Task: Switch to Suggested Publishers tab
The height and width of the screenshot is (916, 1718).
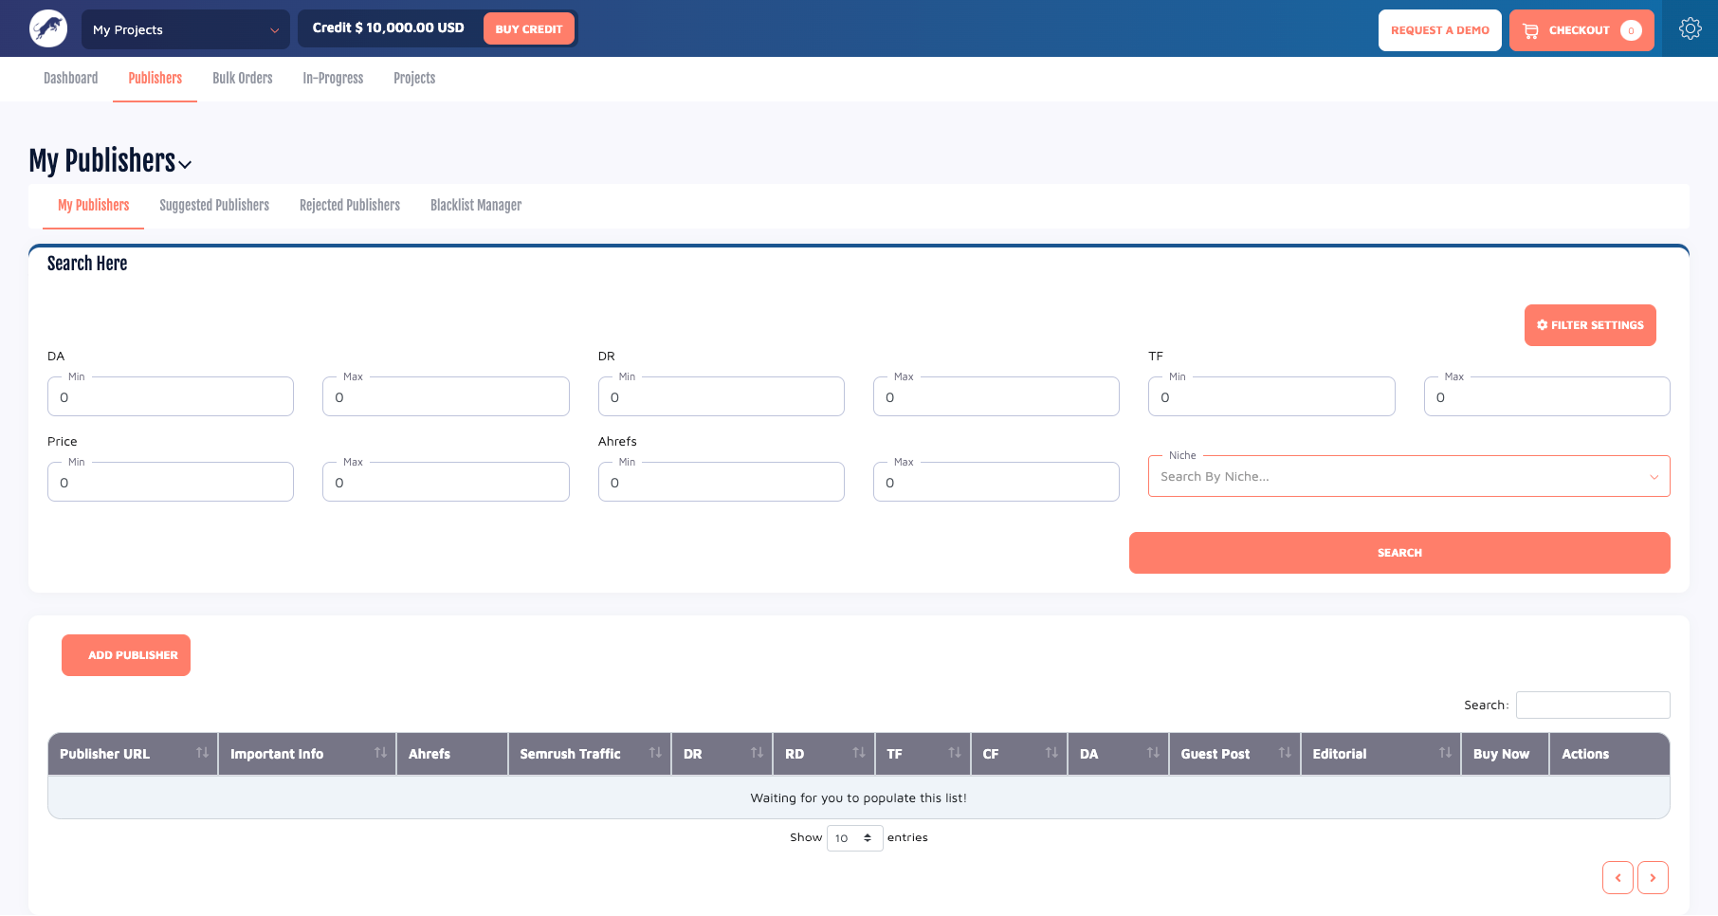Action: [x=214, y=205]
